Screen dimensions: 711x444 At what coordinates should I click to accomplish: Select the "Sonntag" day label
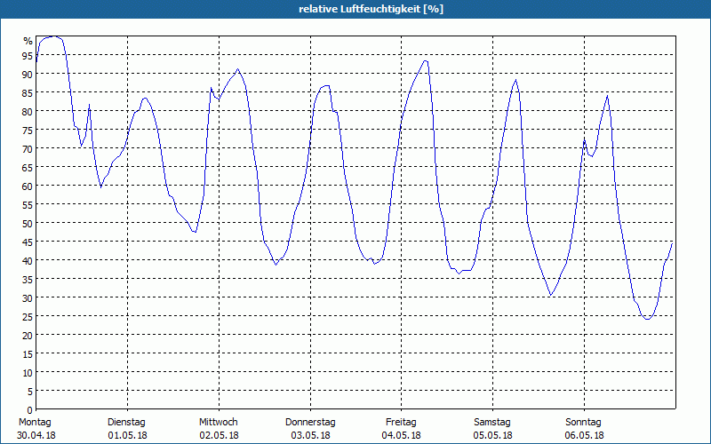coord(584,422)
